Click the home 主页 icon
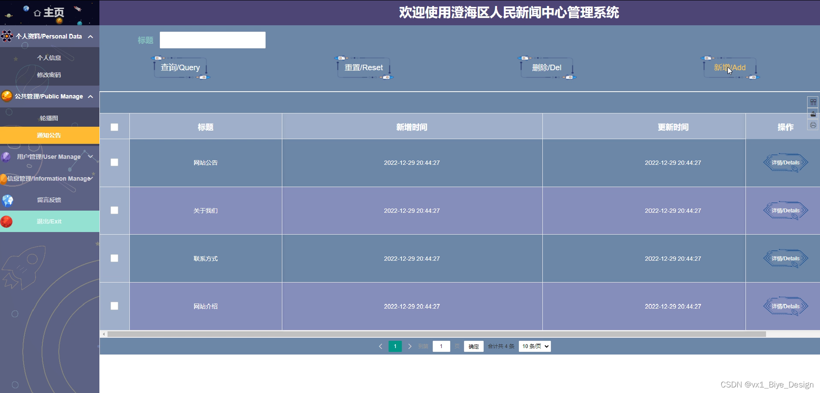The image size is (820, 393). tap(37, 13)
